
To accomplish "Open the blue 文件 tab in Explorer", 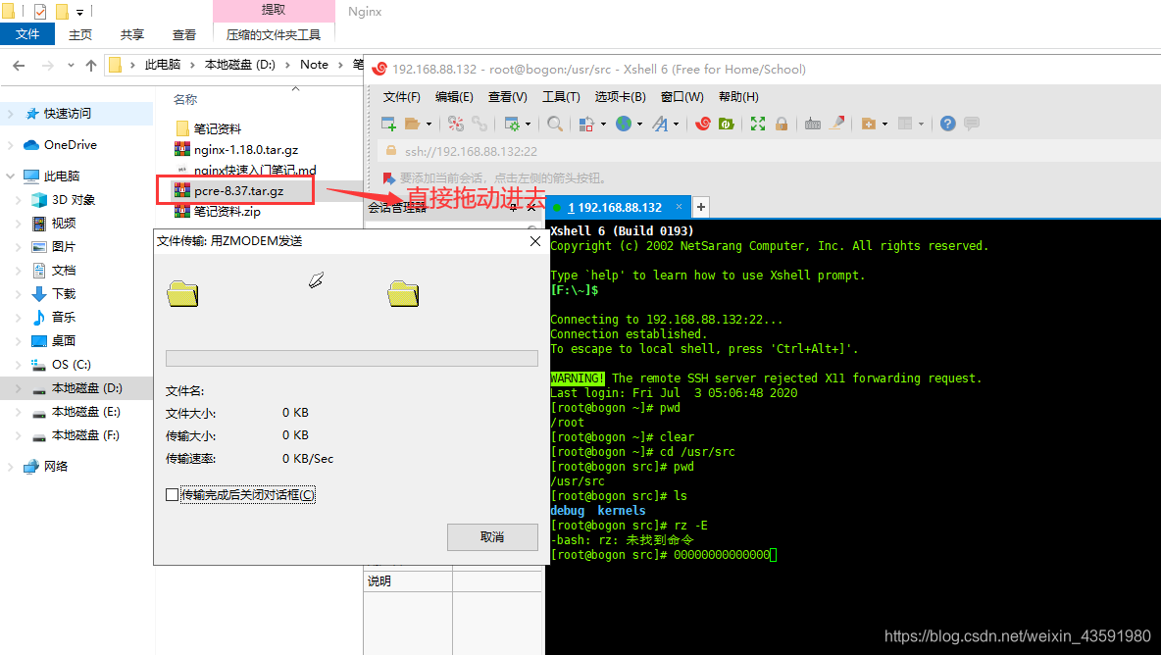I will tap(27, 34).
